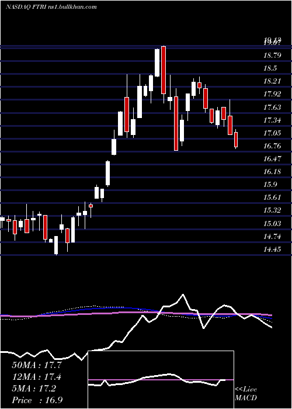
Task: Click the Live MACD label
Action: [246, 394]
